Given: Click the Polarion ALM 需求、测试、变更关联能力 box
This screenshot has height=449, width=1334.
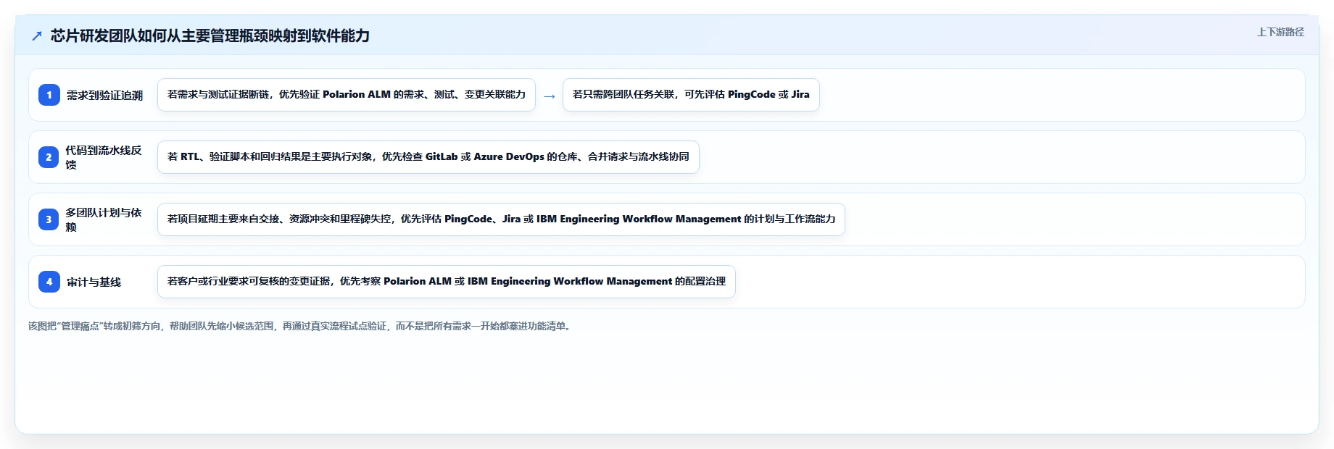Looking at the screenshot, I should click(x=347, y=95).
